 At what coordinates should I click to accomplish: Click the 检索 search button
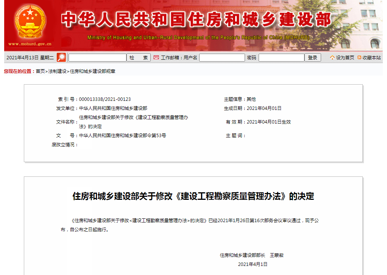(x=139, y=58)
